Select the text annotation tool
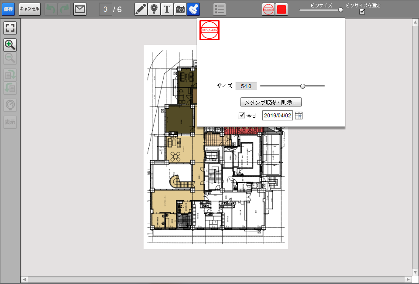The image size is (419, 284). tap(167, 9)
